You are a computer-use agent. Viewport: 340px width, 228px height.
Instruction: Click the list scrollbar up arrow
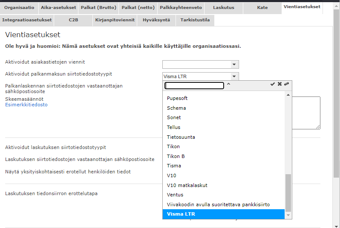click(288, 94)
